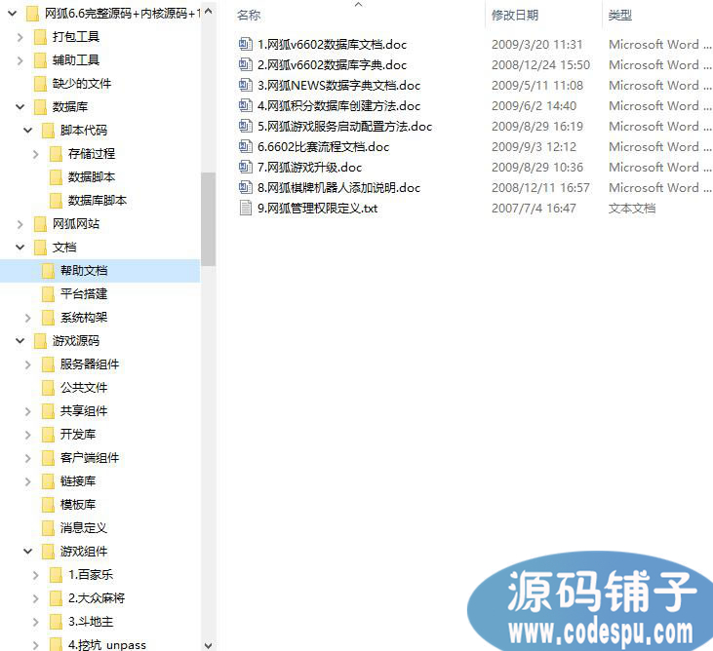Select the 游戏组件 folder label
Image resolution: width=713 pixels, height=651 pixels.
click(84, 552)
